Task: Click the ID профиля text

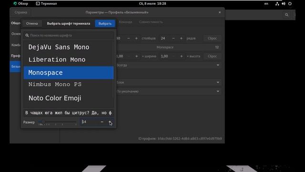Action: point(180,139)
